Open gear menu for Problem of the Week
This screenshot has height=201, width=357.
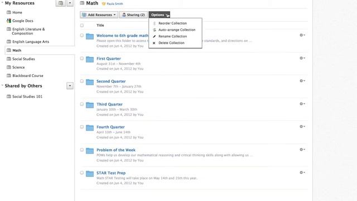click(x=302, y=150)
